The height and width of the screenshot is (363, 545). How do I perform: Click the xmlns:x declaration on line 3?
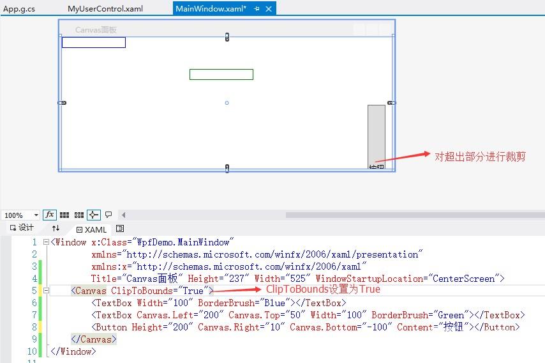[229, 266]
